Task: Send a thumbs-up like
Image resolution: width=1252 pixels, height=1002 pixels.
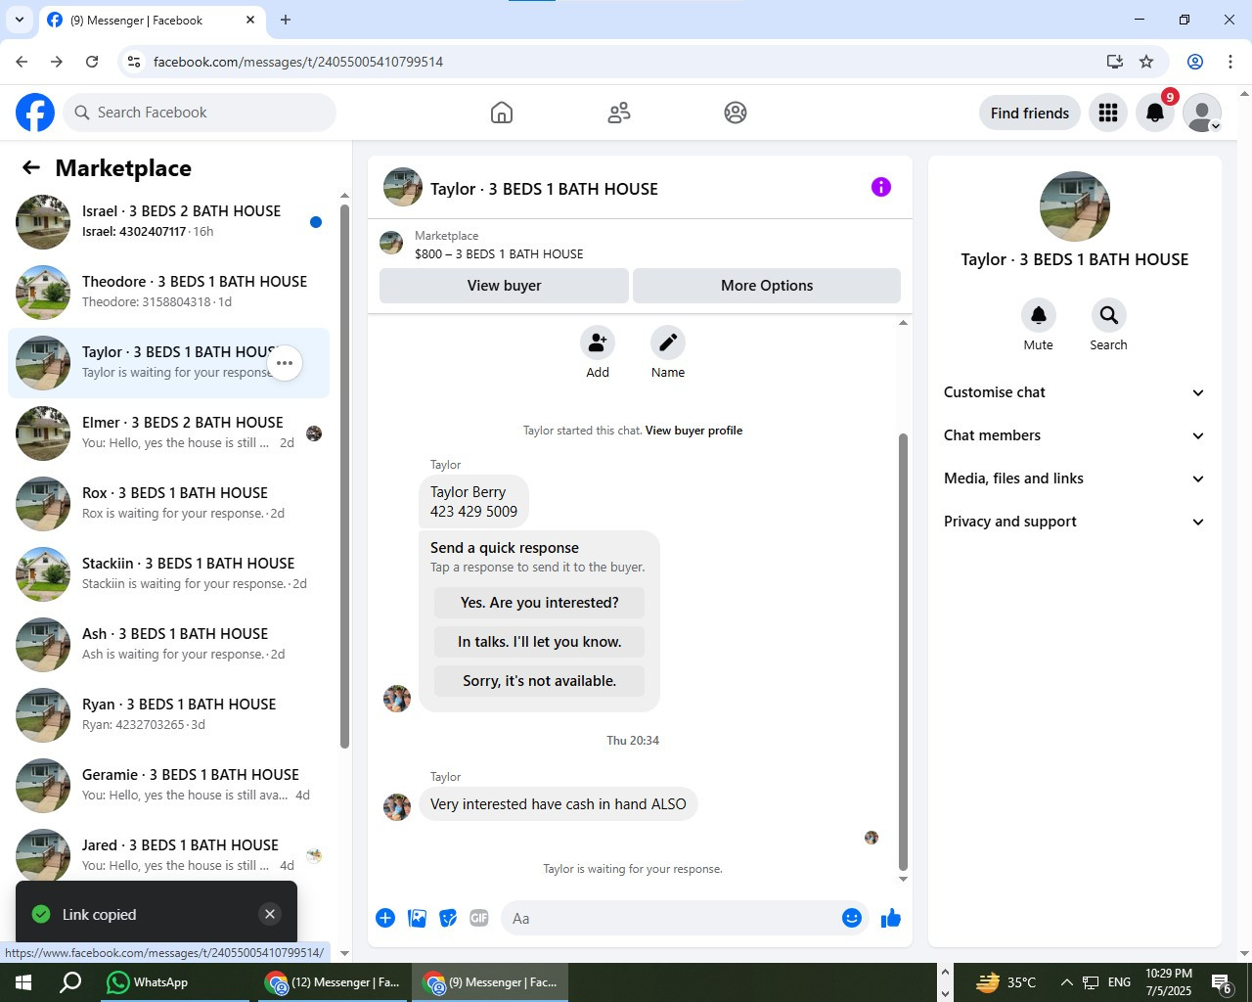Action: 891,918
